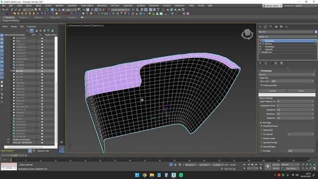The height and width of the screenshot is (179, 318).
Task: Activate the Select and Link tool
Action: [12, 10]
